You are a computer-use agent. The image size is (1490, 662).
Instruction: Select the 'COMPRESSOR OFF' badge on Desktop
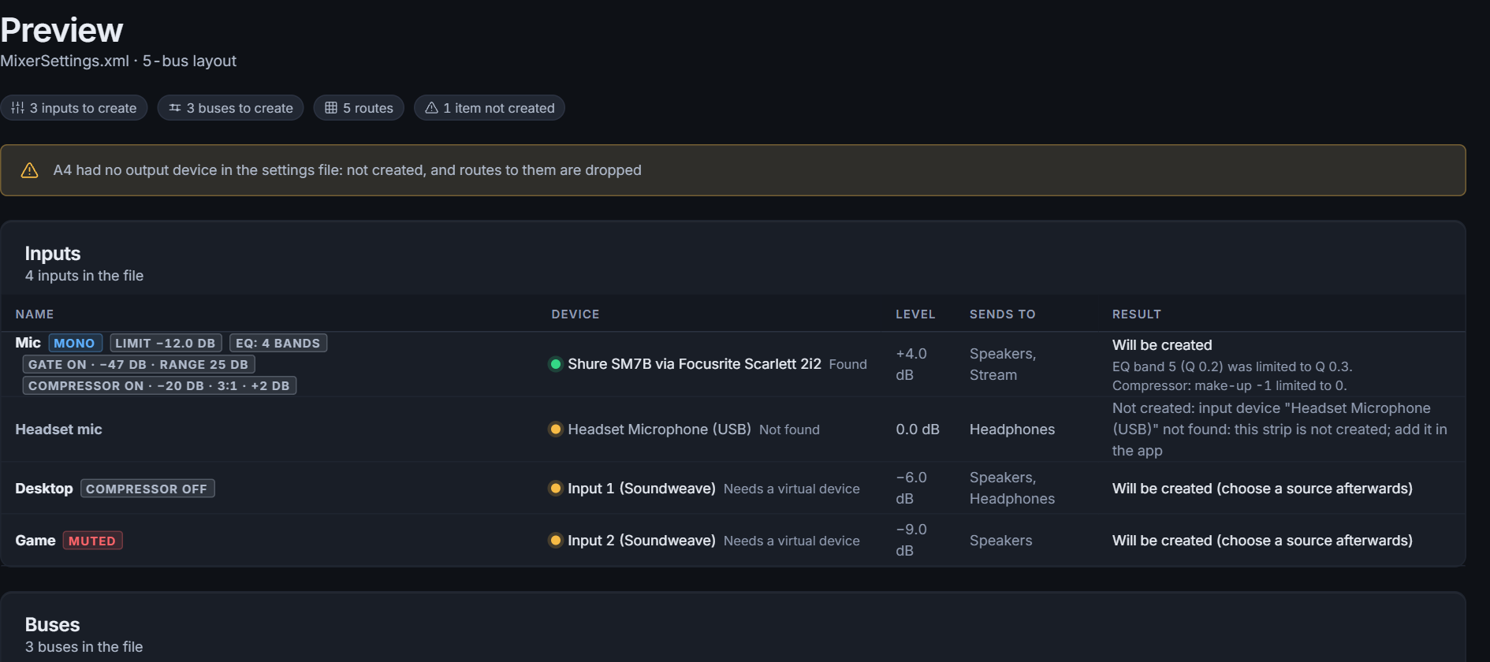(147, 489)
